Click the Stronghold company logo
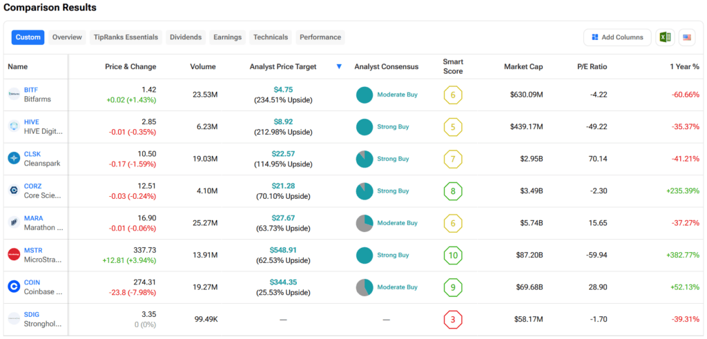707x339 pixels. tap(14, 319)
